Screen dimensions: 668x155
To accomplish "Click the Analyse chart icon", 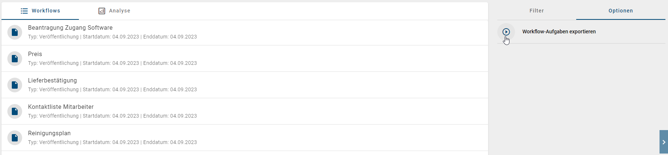I will [x=102, y=11].
